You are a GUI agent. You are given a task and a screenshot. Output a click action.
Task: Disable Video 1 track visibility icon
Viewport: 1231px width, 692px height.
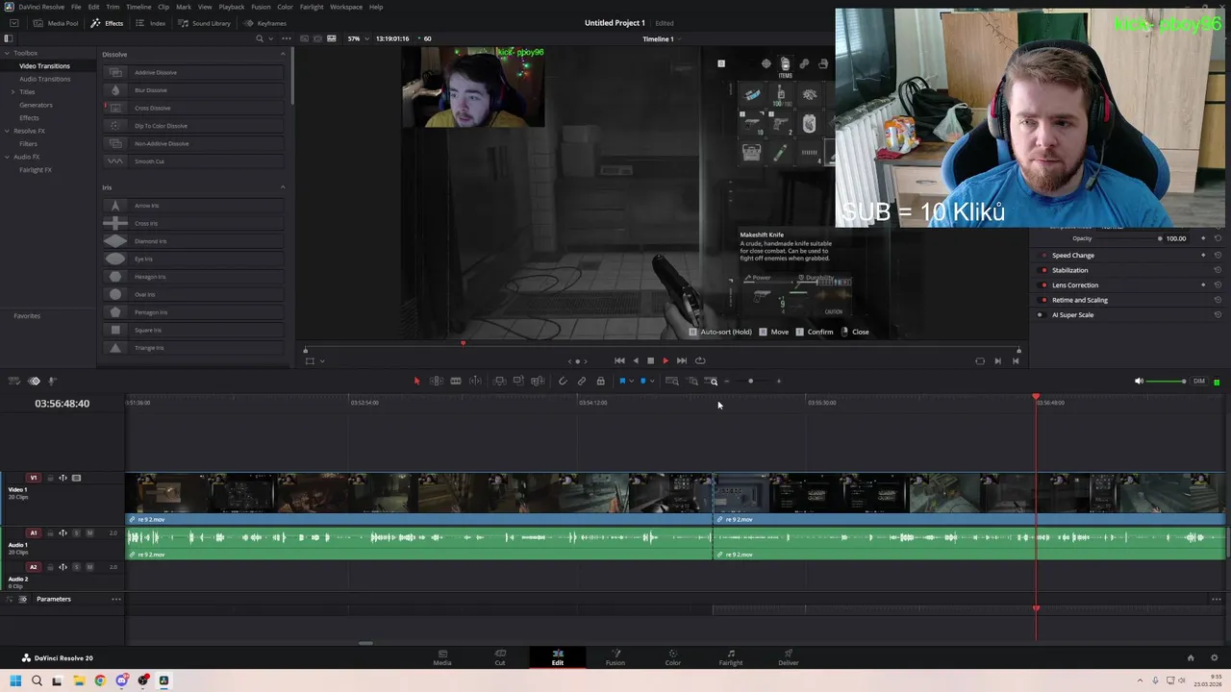[76, 478]
